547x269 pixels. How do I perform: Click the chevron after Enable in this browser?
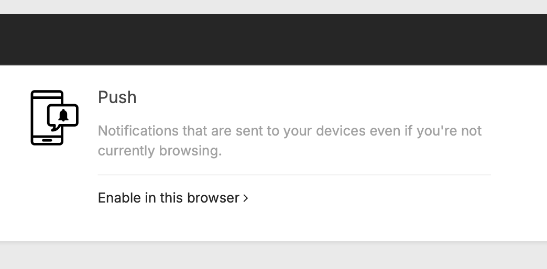click(x=246, y=198)
